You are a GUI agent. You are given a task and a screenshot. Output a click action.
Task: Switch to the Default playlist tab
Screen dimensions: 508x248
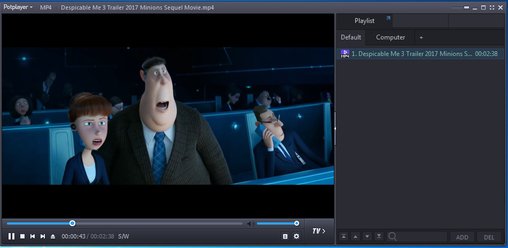coord(351,37)
